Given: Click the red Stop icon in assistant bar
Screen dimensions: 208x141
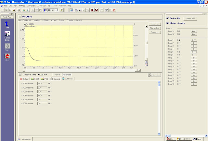Looking at the screenshot, I should [x=7, y=56].
